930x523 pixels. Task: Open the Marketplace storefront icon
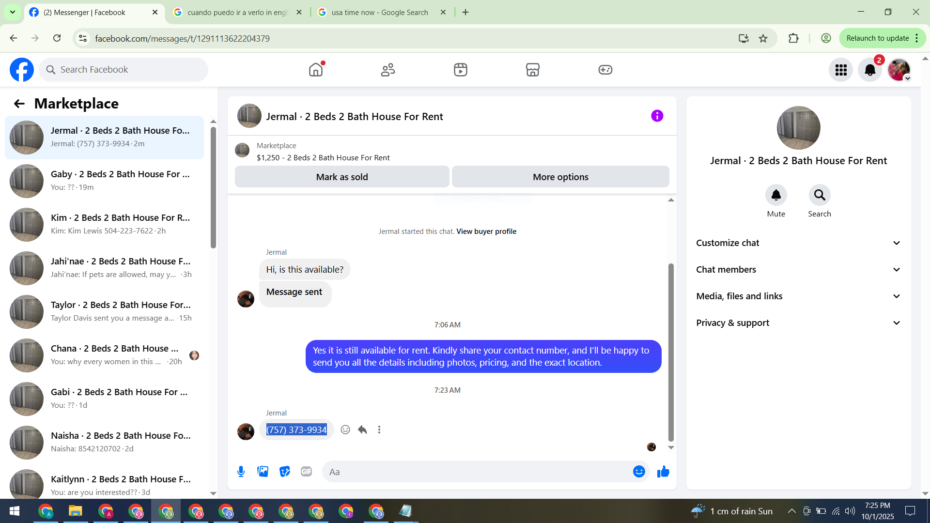533,70
